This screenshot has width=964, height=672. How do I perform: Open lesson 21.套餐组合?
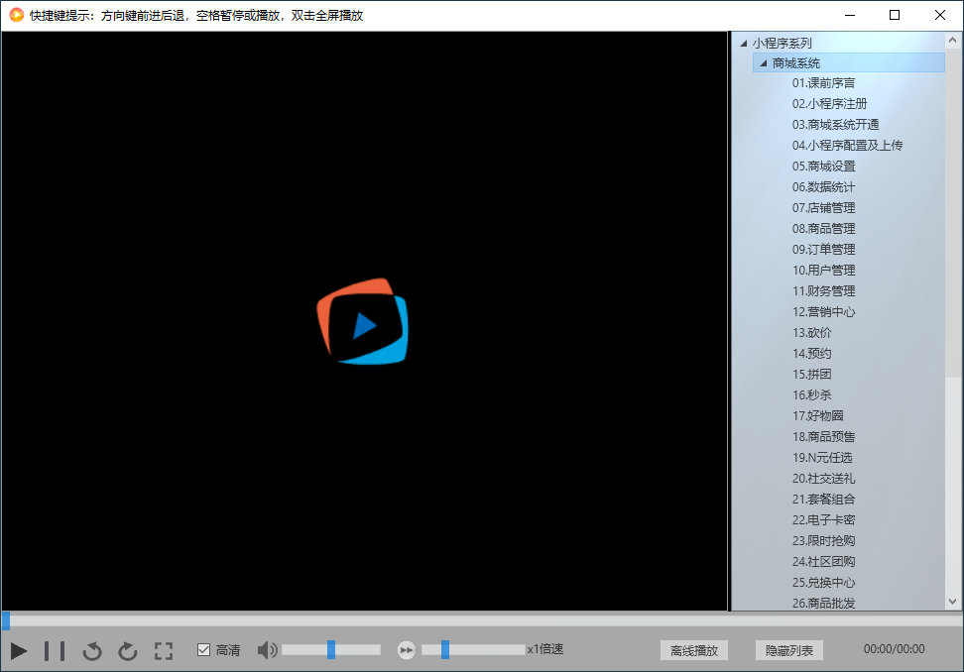coord(823,500)
